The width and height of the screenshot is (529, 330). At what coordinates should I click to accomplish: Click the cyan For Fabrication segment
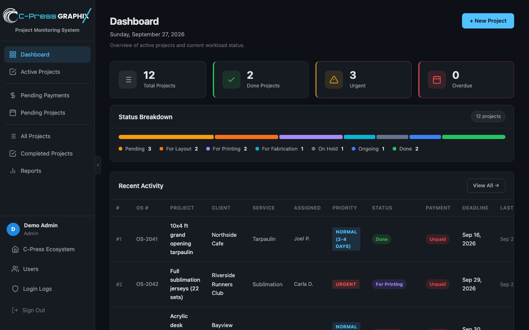point(360,137)
